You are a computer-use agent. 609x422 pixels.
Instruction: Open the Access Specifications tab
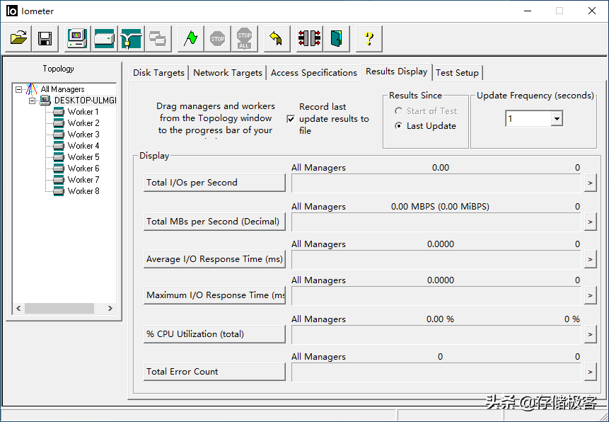pyautogui.click(x=313, y=73)
